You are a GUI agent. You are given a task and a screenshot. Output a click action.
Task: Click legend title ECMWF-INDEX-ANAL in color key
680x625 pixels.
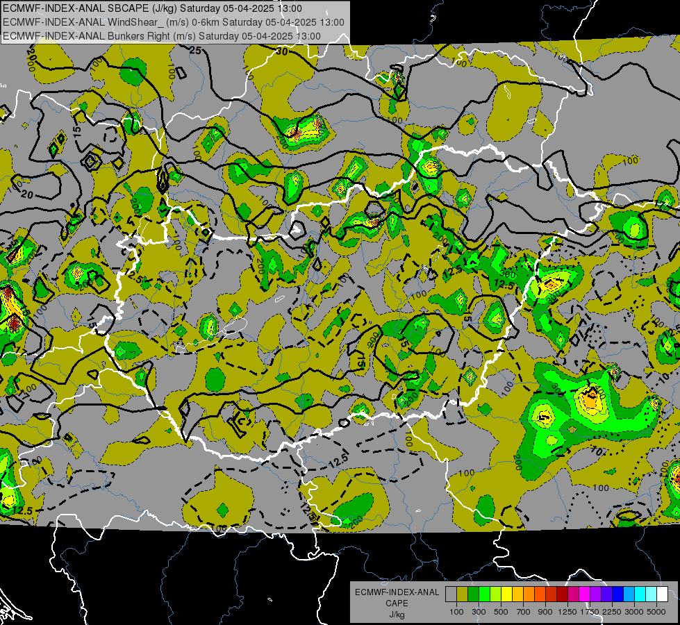coord(397,592)
